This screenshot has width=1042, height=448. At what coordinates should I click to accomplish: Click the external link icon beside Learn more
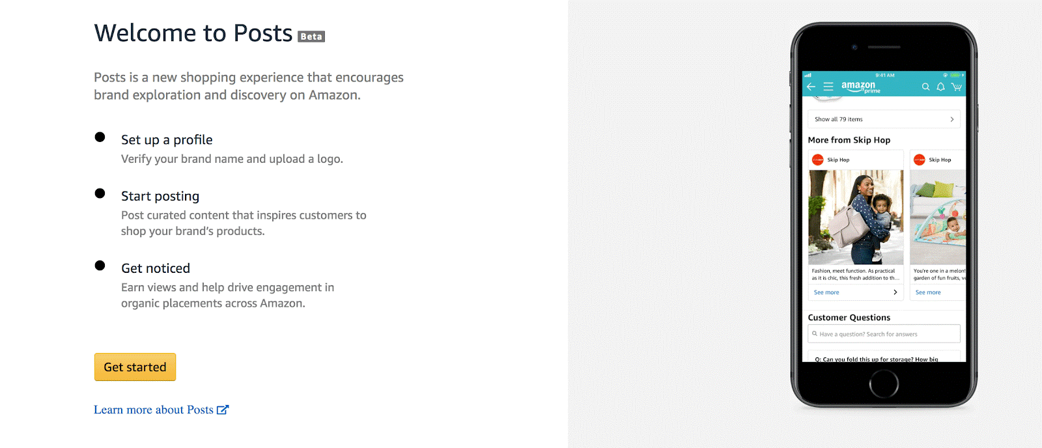pyautogui.click(x=223, y=410)
